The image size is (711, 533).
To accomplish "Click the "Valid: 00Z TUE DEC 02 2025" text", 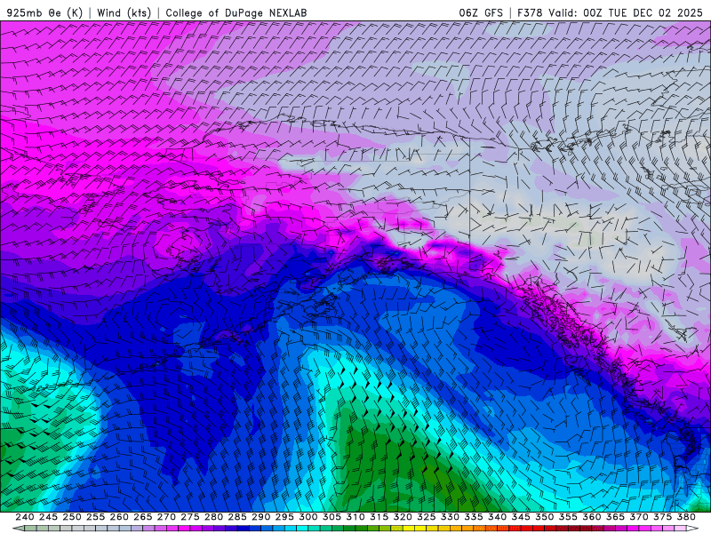I will pyautogui.click(x=626, y=12).
